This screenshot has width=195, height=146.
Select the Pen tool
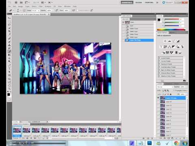[x=9, y=65]
